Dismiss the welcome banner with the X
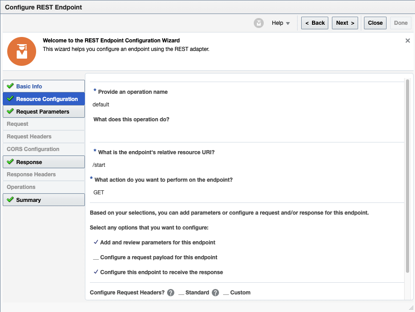Screen dimensions: 415x312 [408, 41]
